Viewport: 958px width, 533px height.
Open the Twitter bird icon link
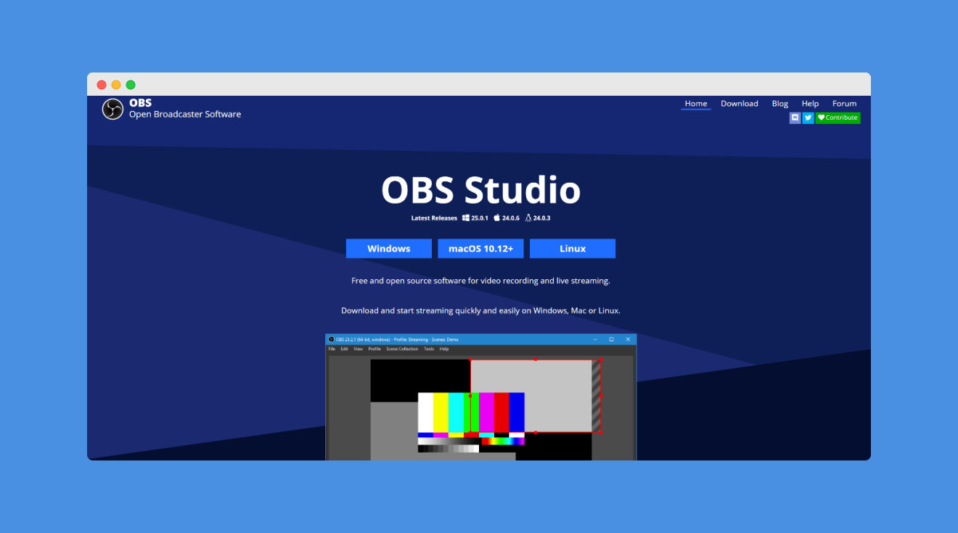click(x=808, y=117)
